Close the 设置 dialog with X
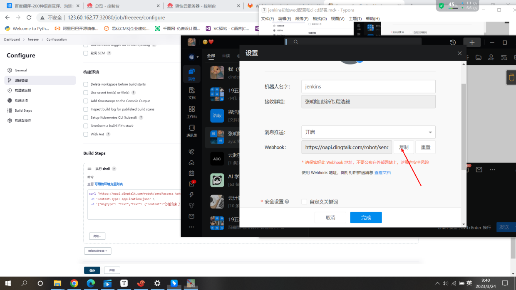Viewport: 516px width, 290px height. (459, 53)
